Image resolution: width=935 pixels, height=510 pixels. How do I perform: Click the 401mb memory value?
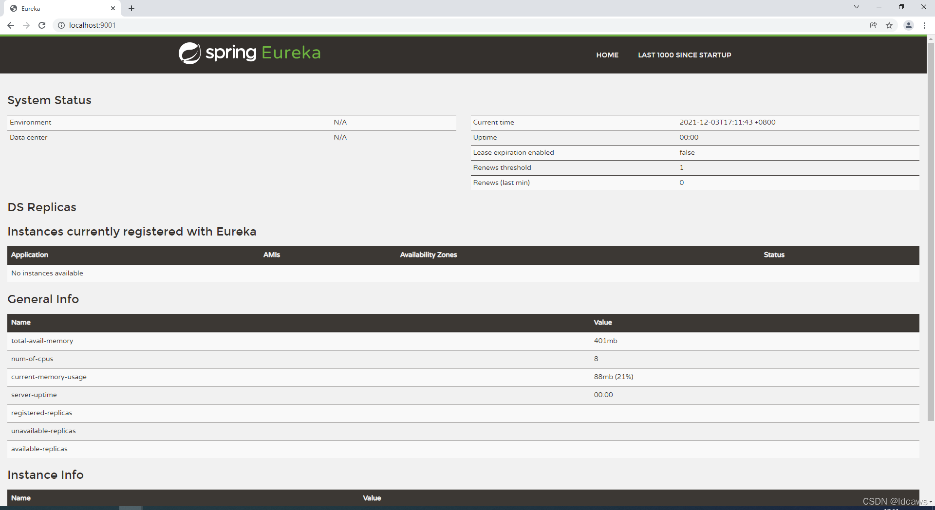coord(605,341)
